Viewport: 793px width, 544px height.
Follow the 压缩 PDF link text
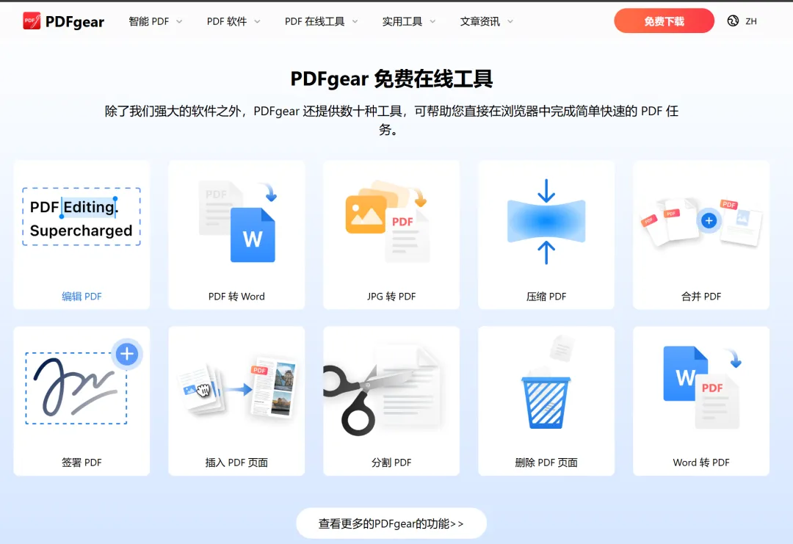point(546,297)
